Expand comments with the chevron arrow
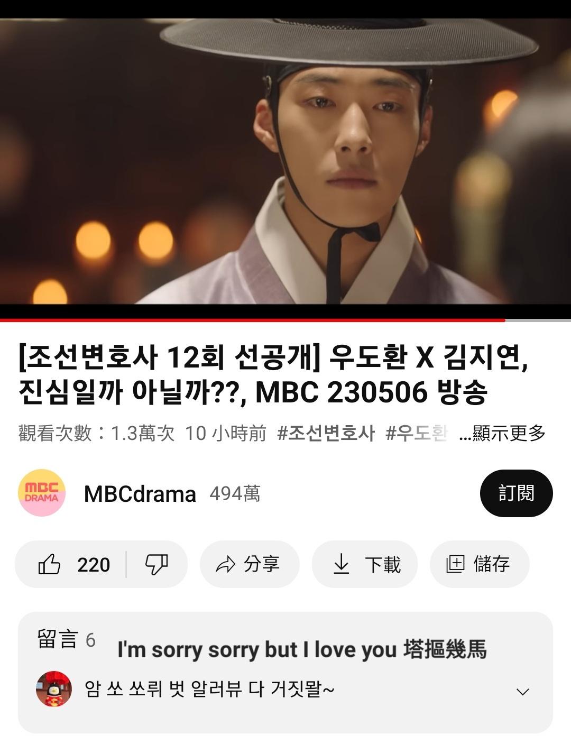Image resolution: width=571 pixels, height=753 pixels. (x=522, y=692)
